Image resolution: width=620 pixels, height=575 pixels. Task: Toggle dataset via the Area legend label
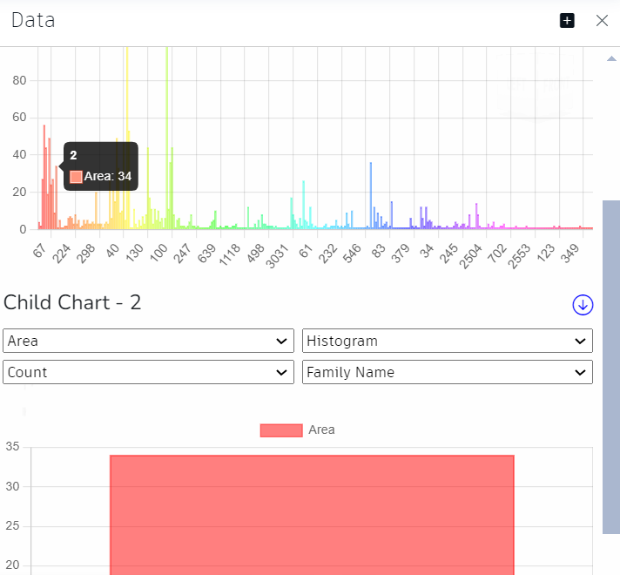coord(321,430)
